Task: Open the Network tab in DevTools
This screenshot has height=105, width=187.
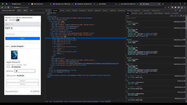Action: tap(75, 10)
